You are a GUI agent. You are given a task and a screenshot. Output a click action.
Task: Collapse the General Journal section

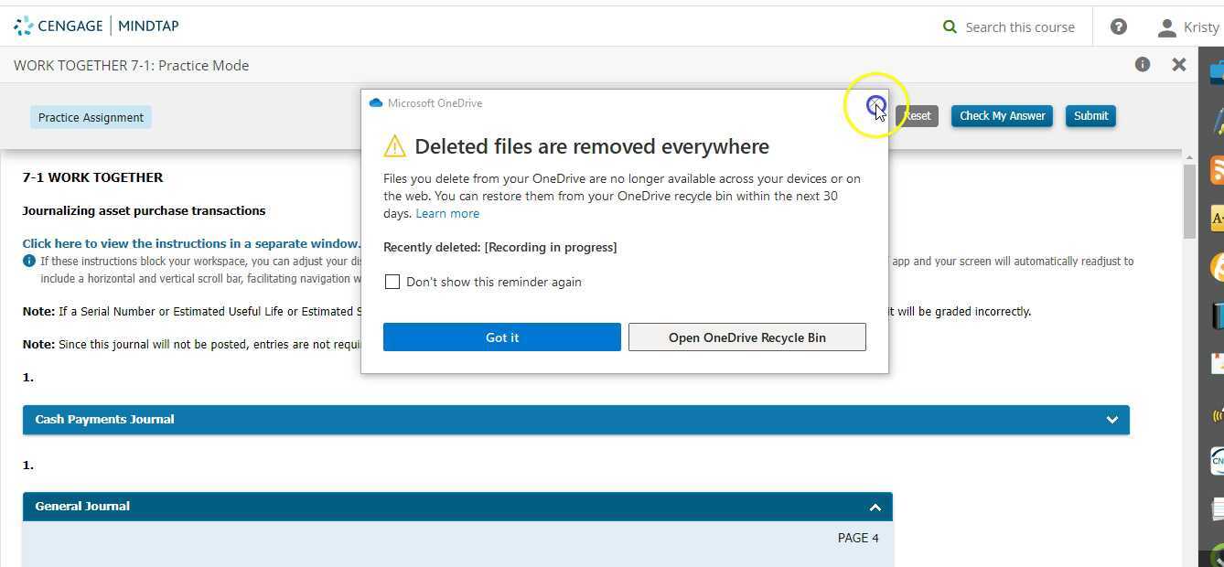point(875,507)
